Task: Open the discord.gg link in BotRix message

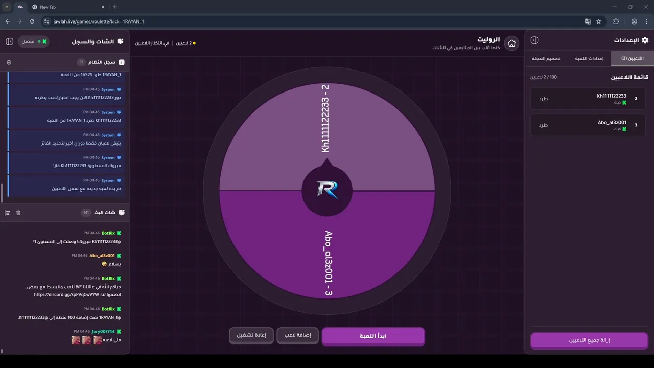Action: [x=66, y=295]
